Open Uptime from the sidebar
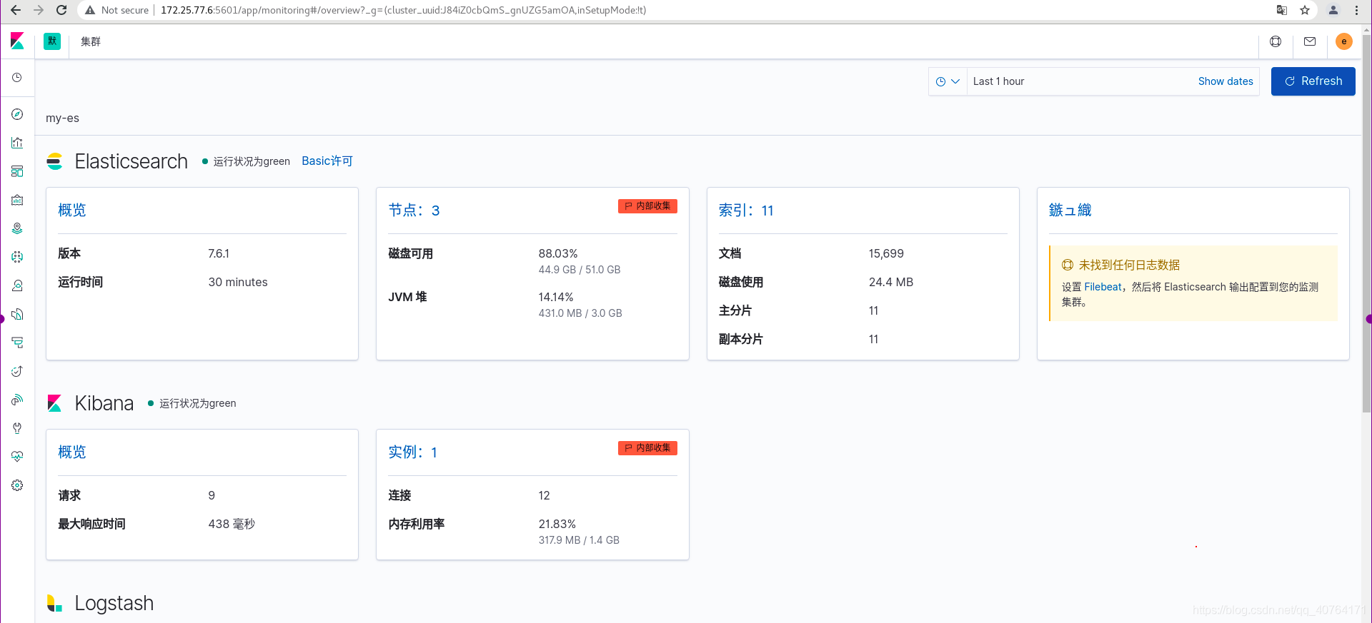The height and width of the screenshot is (623, 1372). coord(17,371)
